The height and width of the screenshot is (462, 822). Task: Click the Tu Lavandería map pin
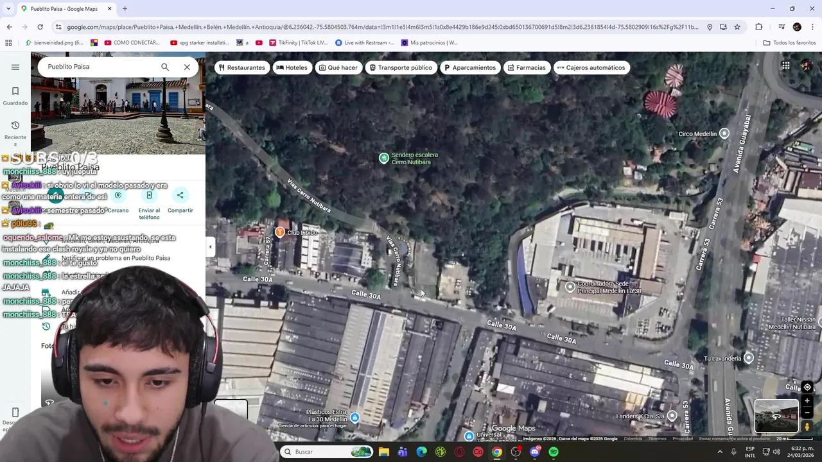pyautogui.click(x=749, y=358)
